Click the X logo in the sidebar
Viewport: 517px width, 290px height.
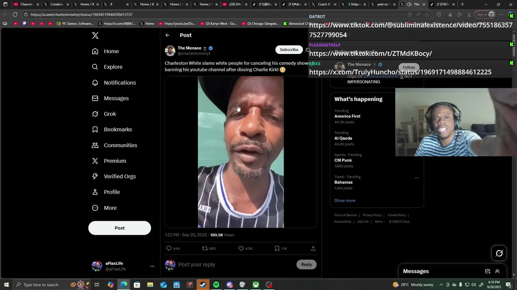pos(95,35)
